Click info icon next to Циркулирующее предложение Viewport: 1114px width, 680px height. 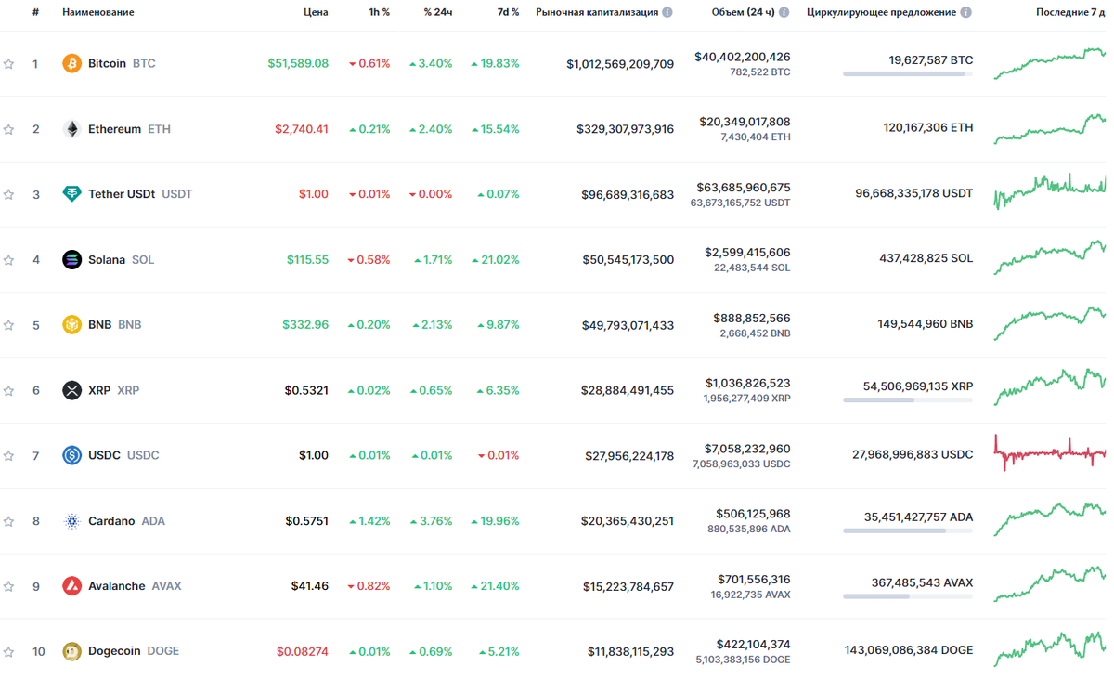(966, 12)
